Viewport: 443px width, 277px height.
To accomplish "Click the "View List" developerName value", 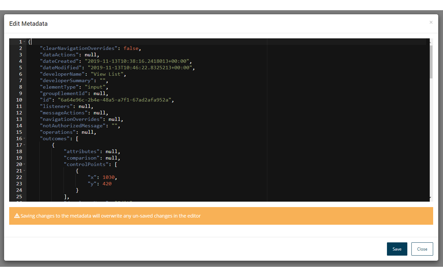I will pos(108,74).
